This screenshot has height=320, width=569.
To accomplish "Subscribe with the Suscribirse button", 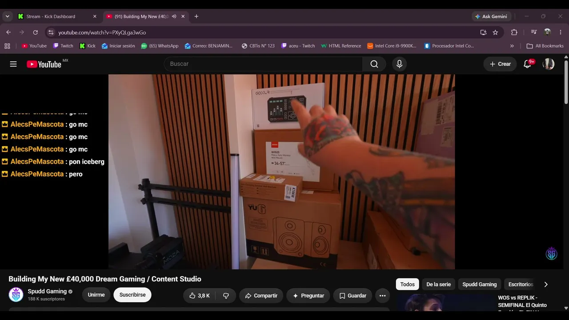I will [132, 295].
